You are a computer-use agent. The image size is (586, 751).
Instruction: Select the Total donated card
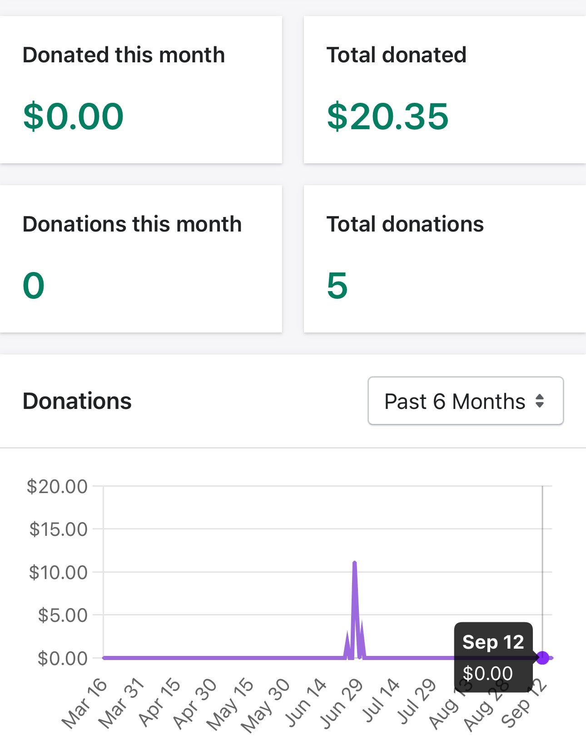tap(444, 90)
